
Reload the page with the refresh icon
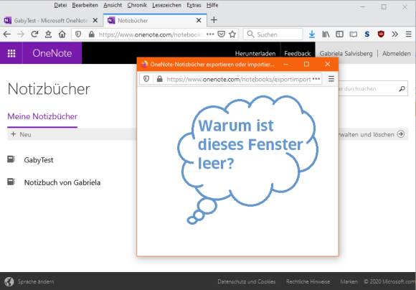(x=34, y=34)
